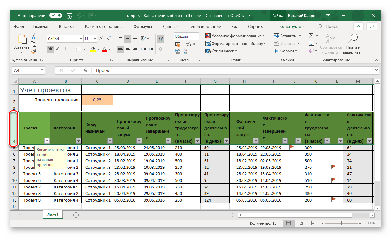391x237 pixels.
Task: Open the Категория column filter dropdown
Action: coord(78,141)
